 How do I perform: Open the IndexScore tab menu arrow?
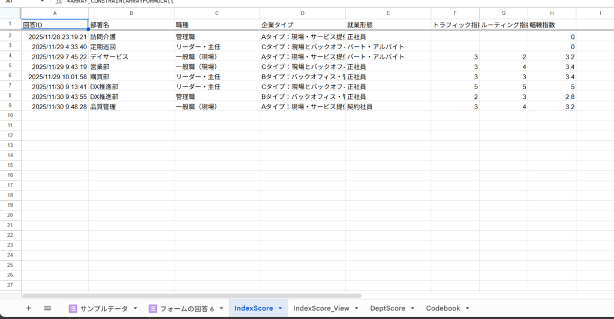coord(280,308)
